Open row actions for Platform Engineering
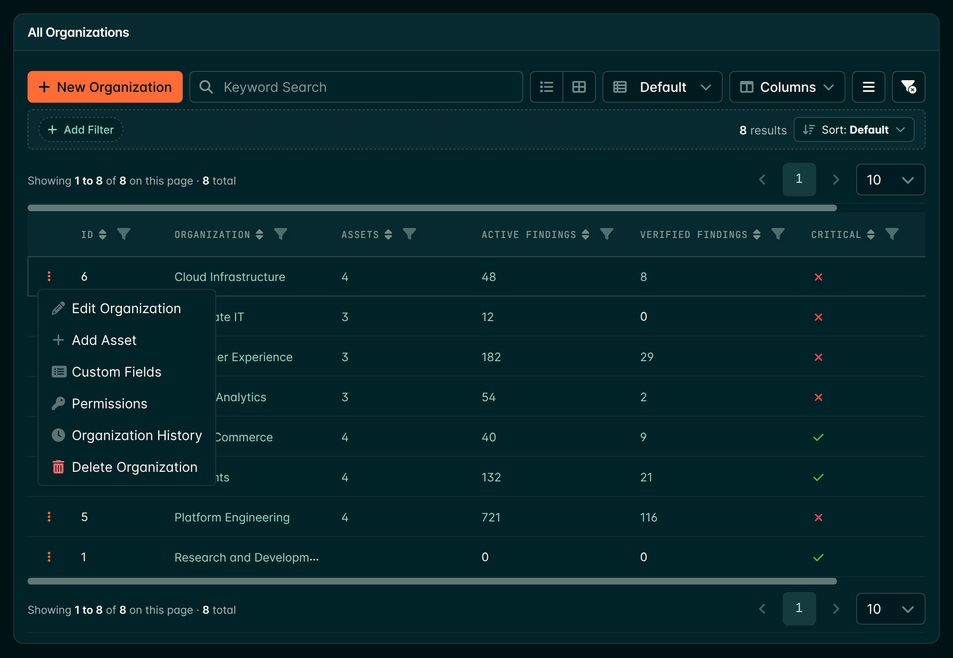 (49, 517)
